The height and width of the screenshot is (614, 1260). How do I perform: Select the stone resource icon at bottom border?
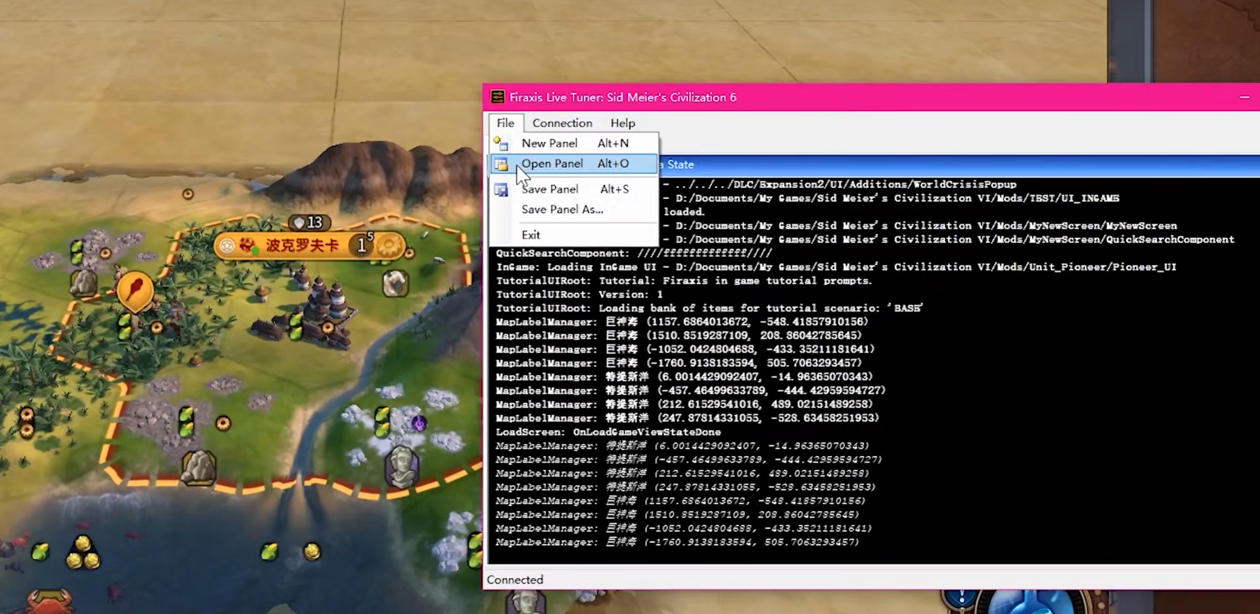(x=198, y=467)
